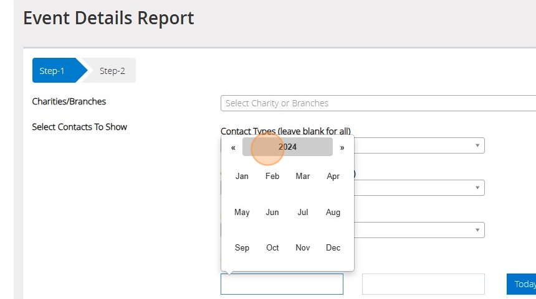Switch to the Step-2 tab
Image resolution: width=536 pixels, height=299 pixels.
click(x=112, y=71)
